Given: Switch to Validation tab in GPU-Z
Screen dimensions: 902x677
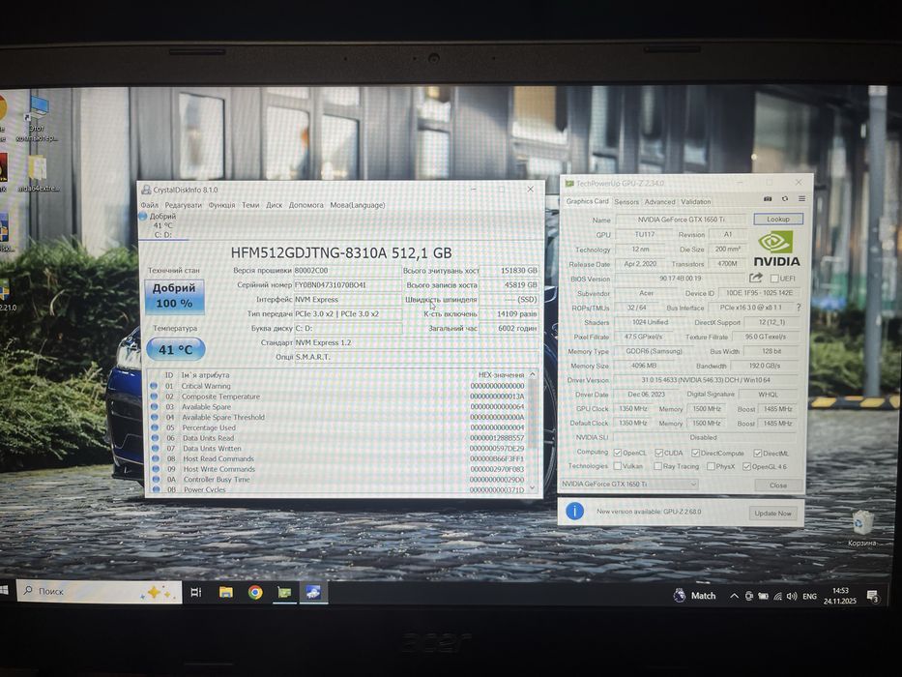Looking at the screenshot, I should click(695, 201).
